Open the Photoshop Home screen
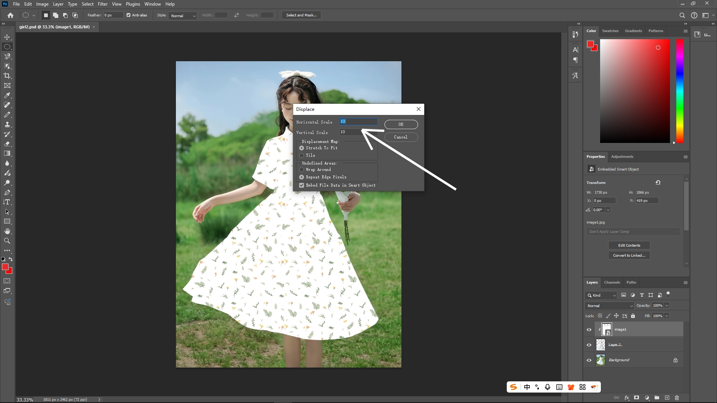 pos(10,15)
